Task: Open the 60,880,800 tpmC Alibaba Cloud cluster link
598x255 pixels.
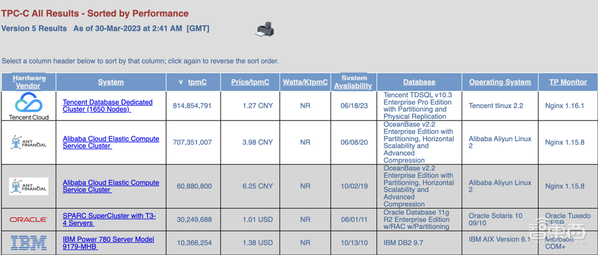Action: click(111, 186)
